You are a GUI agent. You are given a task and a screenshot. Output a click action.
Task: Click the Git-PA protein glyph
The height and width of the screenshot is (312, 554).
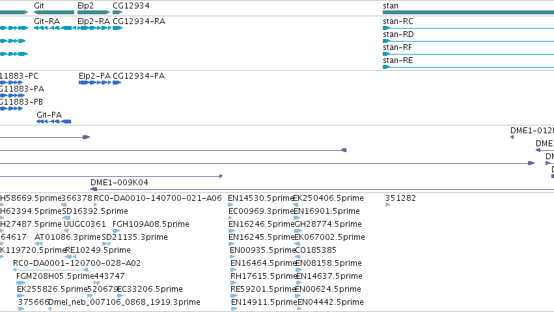pos(53,122)
